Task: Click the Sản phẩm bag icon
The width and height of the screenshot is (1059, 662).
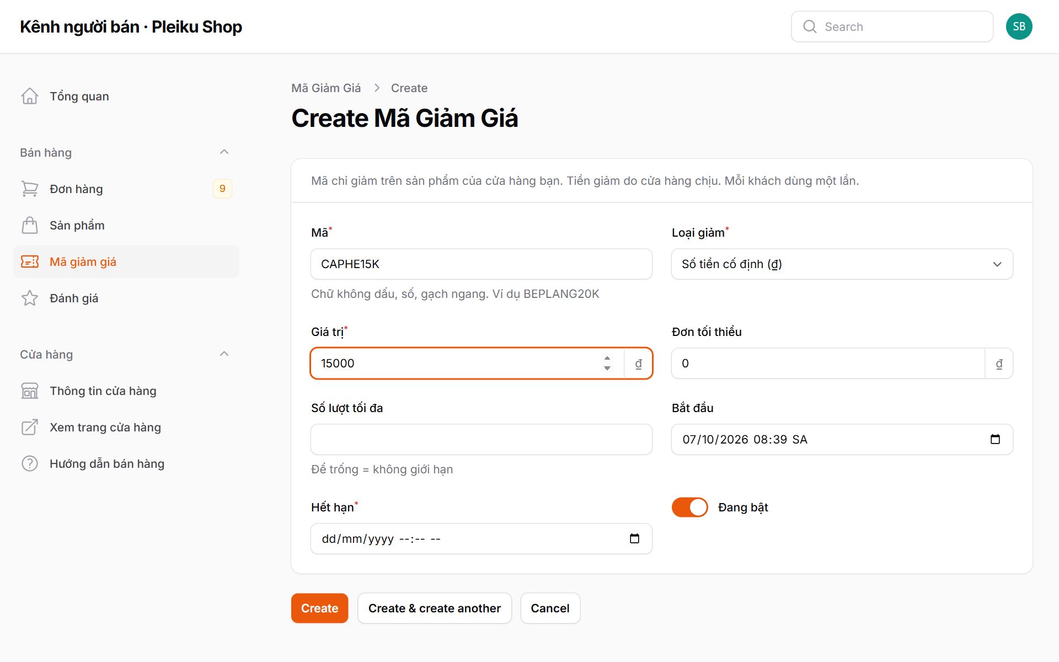Action: click(30, 225)
